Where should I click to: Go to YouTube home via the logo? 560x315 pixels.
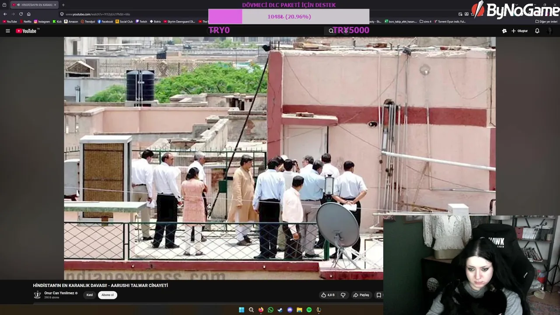click(x=27, y=31)
